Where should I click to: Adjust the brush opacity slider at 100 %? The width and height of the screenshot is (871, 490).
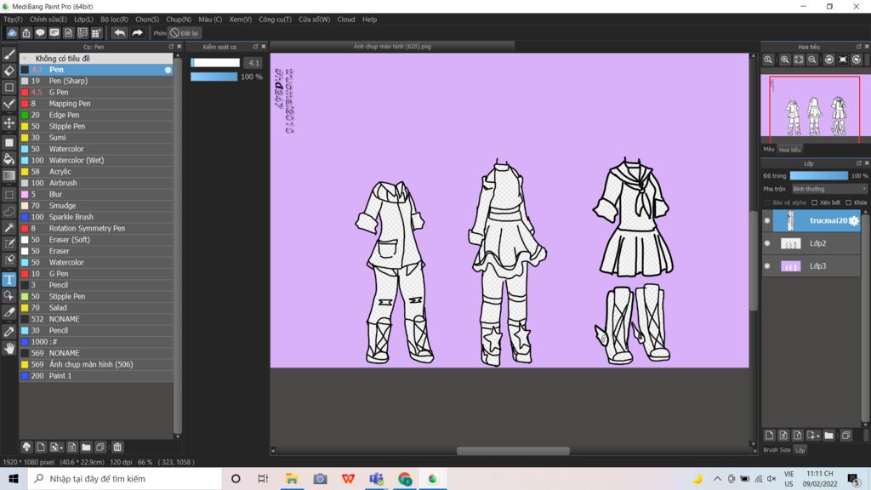tap(213, 77)
